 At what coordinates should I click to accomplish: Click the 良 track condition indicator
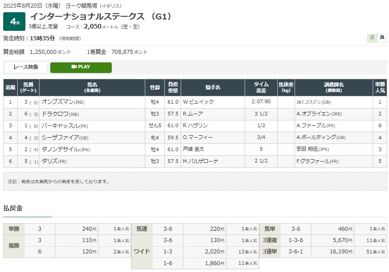coord(382,38)
